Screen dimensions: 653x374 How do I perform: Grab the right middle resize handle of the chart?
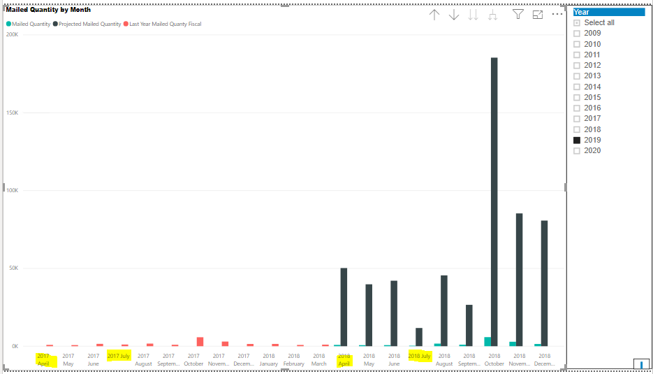click(x=565, y=187)
